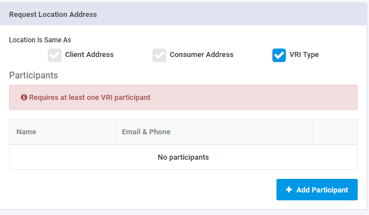Image resolution: width=369 pixels, height=215 pixels.
Task: Click the info icon in red alert
Action: click(24, 97)
